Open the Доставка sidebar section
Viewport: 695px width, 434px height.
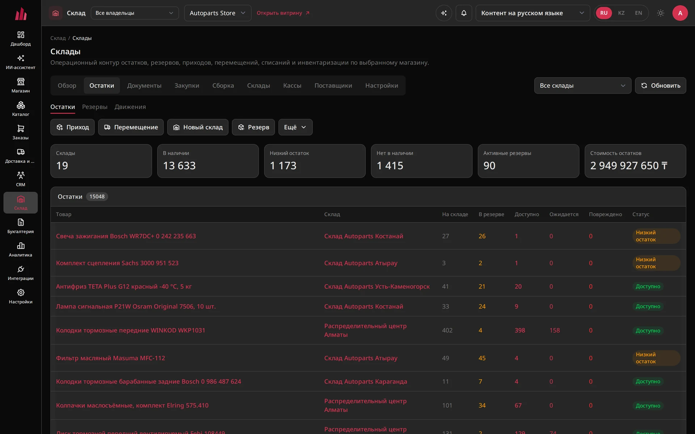tap(21, 156)
